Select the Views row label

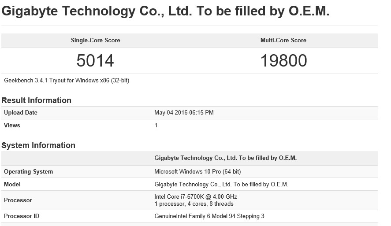(12, 125)
